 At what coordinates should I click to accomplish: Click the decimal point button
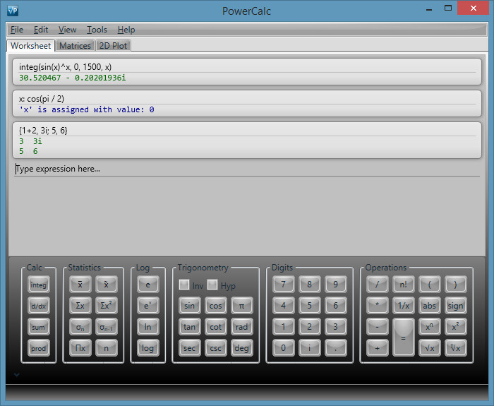coord(335,348)
